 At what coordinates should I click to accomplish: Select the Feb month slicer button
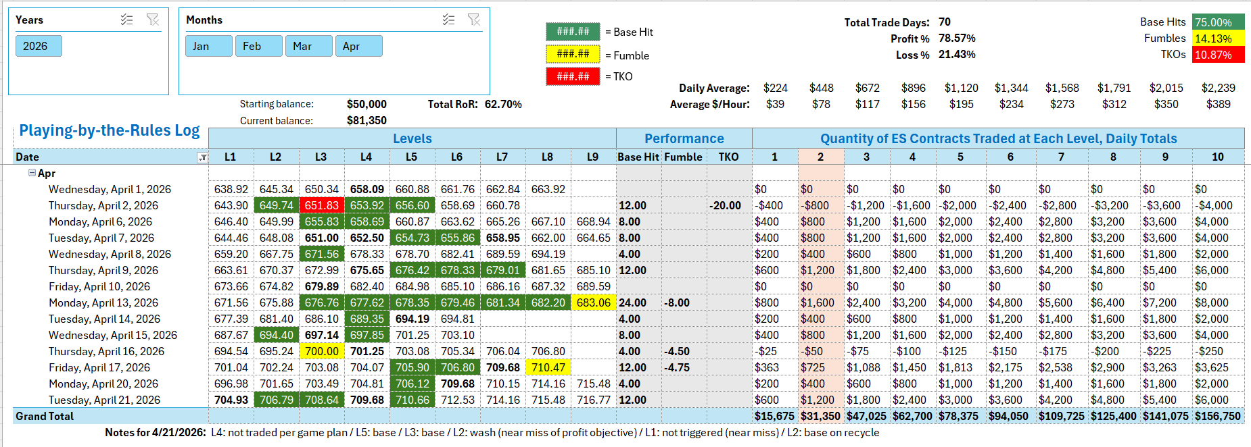tap(259, 46)
